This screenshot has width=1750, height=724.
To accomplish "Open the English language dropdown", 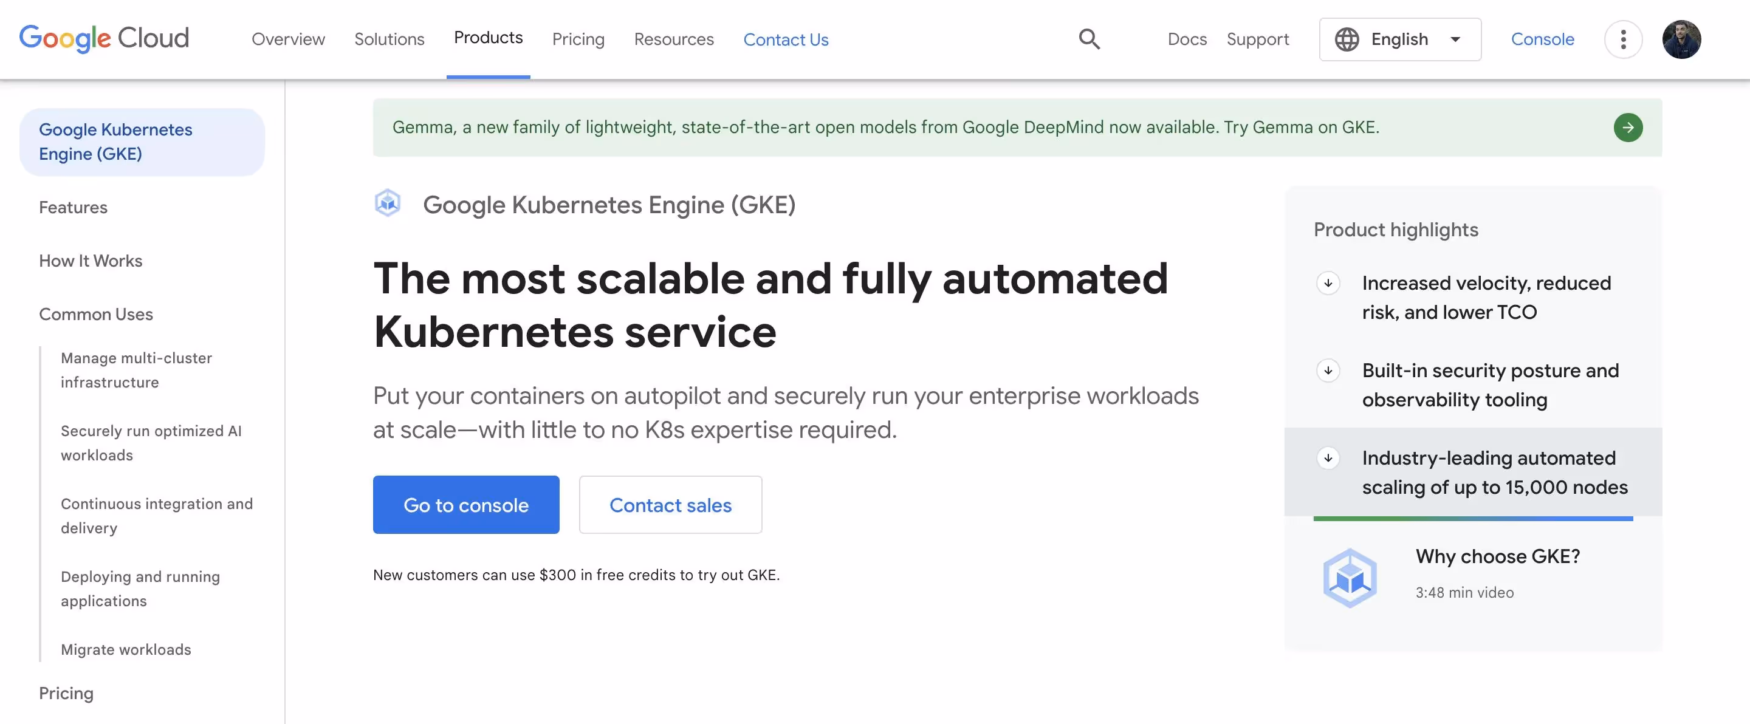I will point(1399,39).
